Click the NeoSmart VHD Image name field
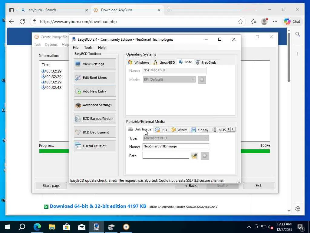Viewport: 310px width, 233px height. [176, 147]
